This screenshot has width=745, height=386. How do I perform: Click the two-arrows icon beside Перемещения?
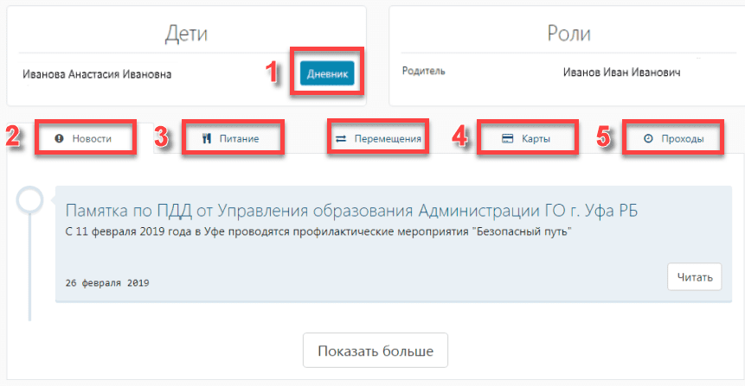[341, 138]
